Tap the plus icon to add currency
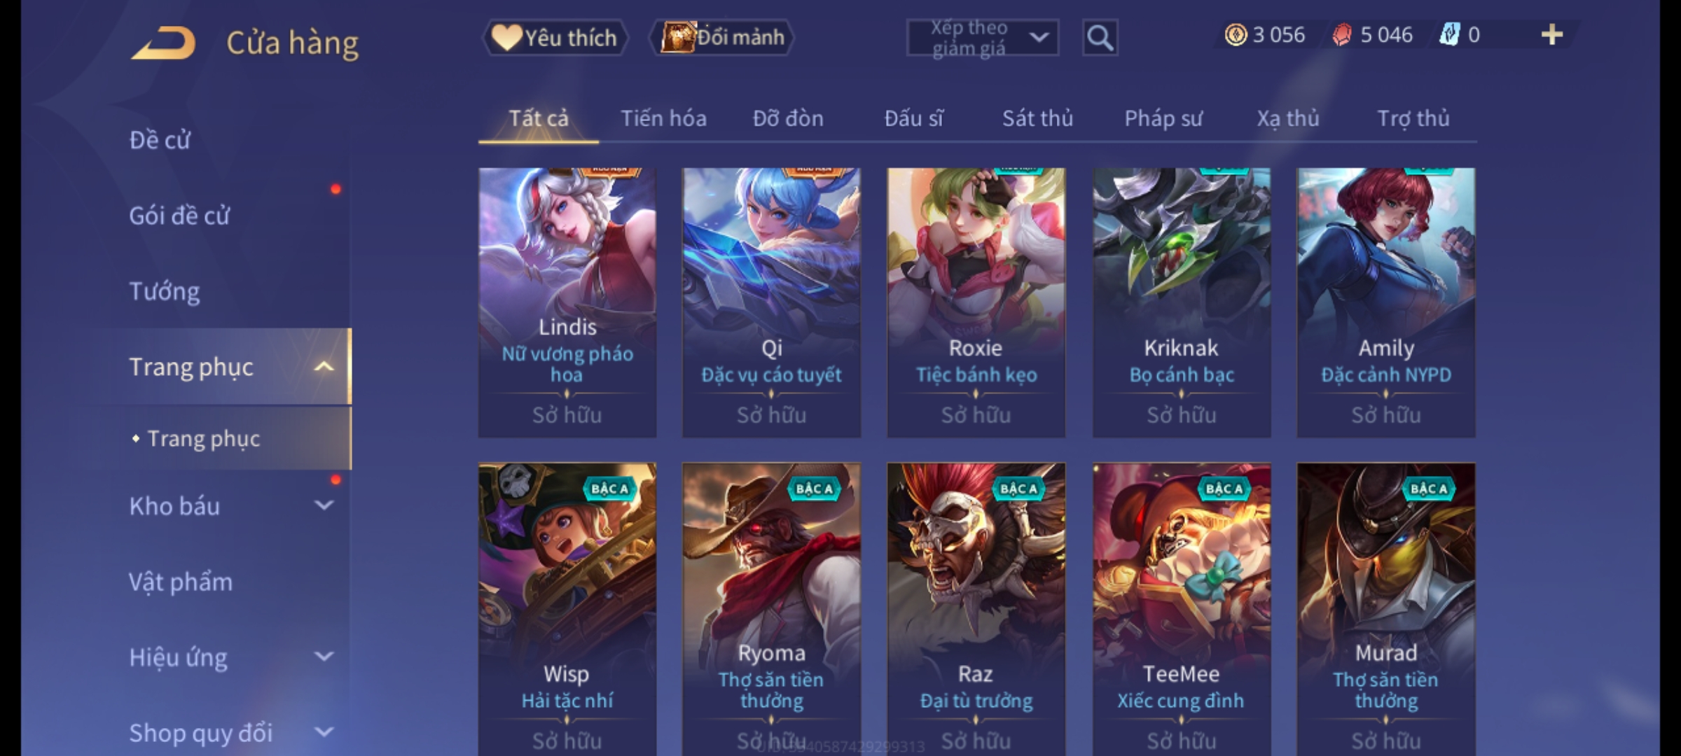The image size is (1681, 756). [1552, 35]
